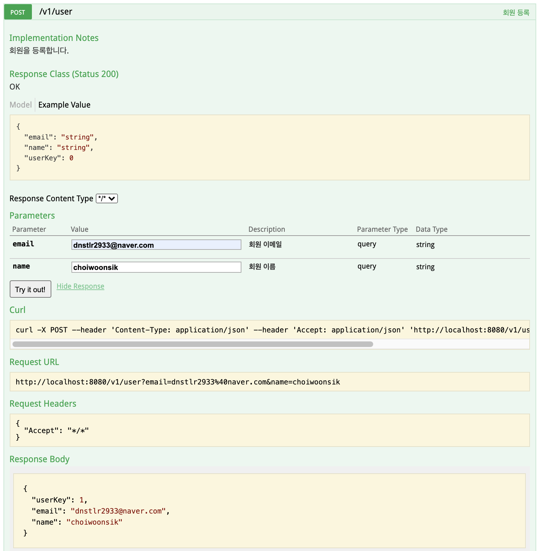539x551 pixels.
Task: Click the 회원 등록 summary link
Action: coord(516,13)
